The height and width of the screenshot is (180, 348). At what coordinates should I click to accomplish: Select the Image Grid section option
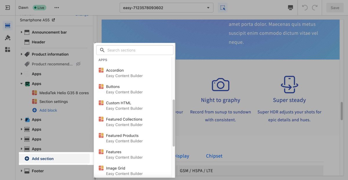click(x=134, y=171)
